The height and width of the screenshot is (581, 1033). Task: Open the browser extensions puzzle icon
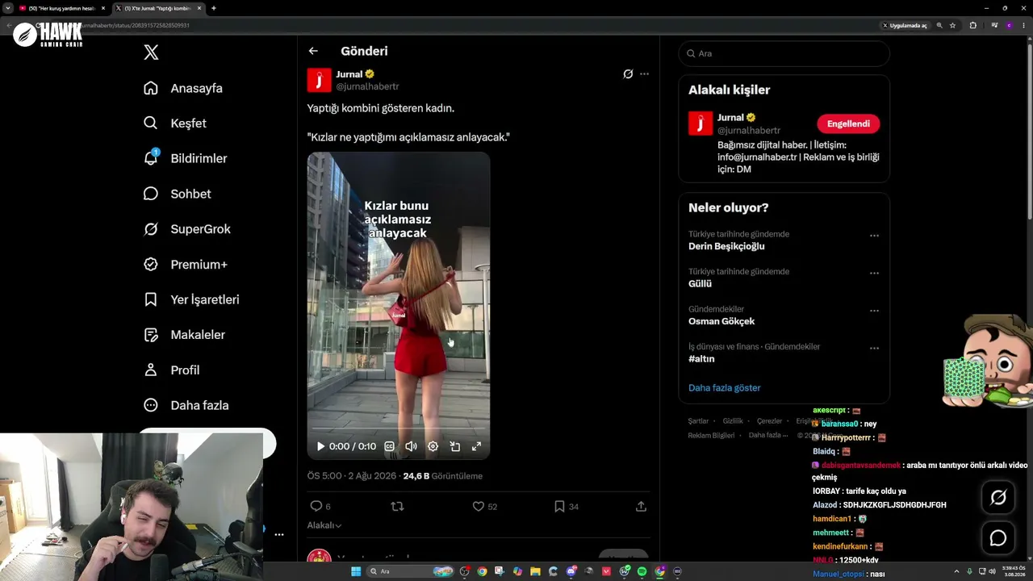click(972, 25)
